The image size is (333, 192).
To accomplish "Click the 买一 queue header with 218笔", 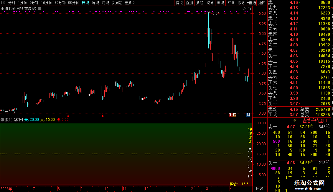I will coord(299,163).
